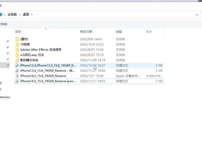
Task: Sort by 大小 column header
Action: (x=149, y=31)
